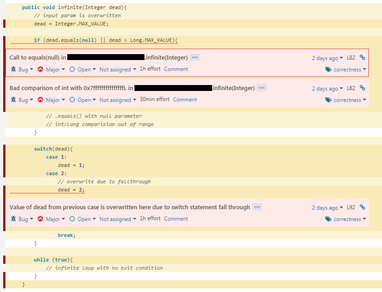Click red issue marker beside 'while (true){'
The width and height of the screenshot is (382, 292).
pos(4,260)
